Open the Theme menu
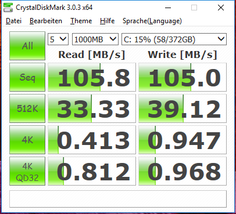Screen dimensions: 236x214 [81, 21]
